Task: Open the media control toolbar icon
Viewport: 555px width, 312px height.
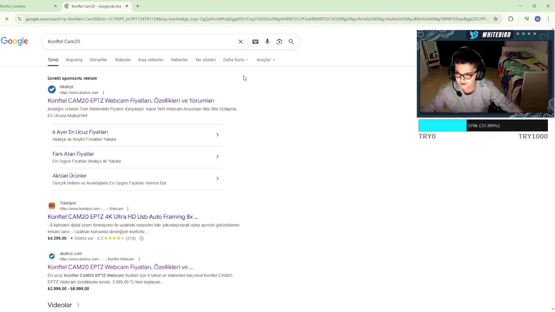Action: 526,19
